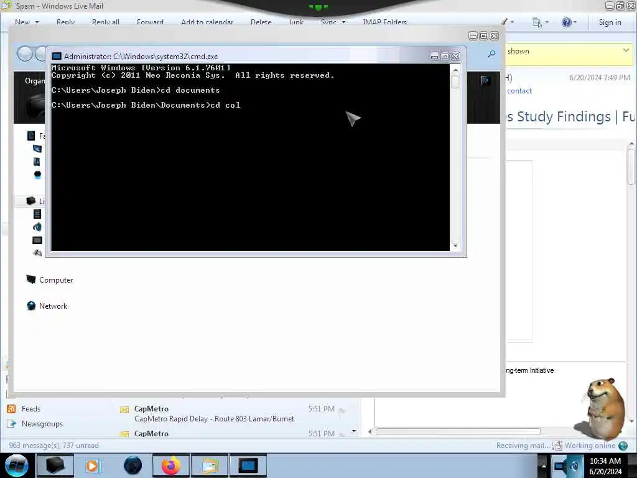Click Junk on the Live Mail toolbar
Screen dimensions: 637x478
pos(296,22)
